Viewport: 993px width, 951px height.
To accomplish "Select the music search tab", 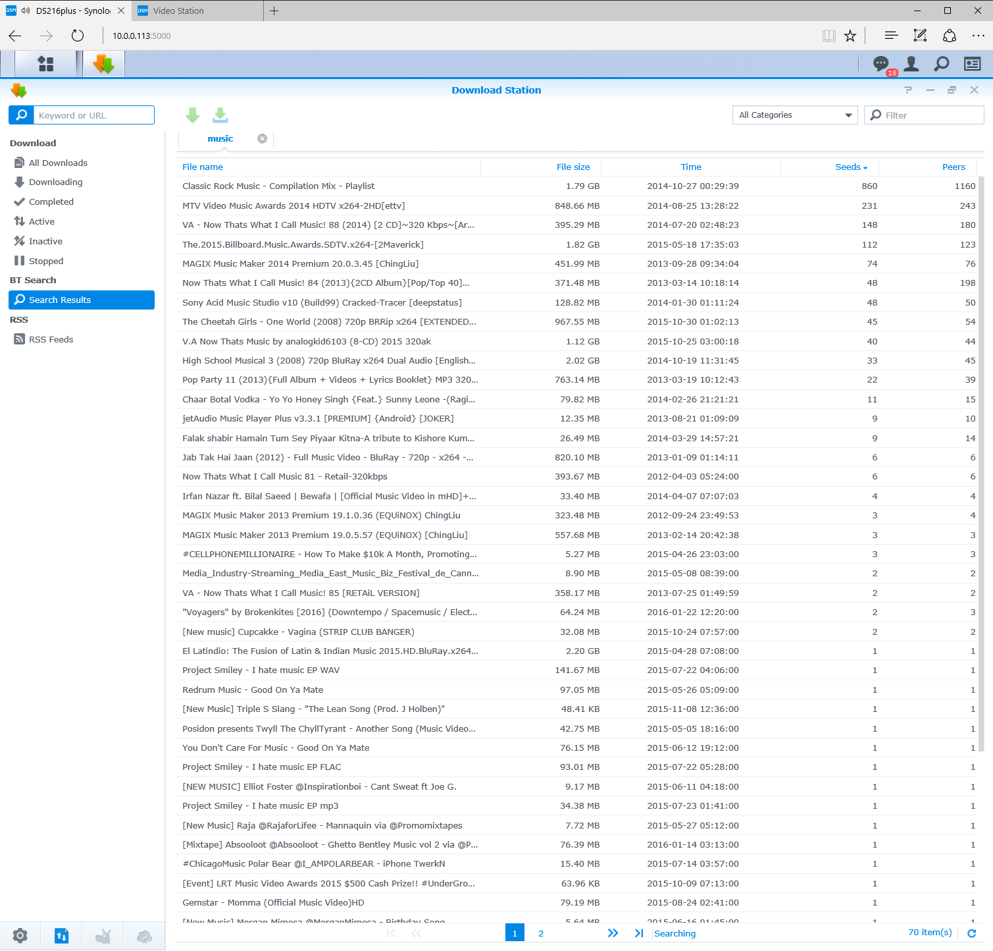I will (220, 138).
